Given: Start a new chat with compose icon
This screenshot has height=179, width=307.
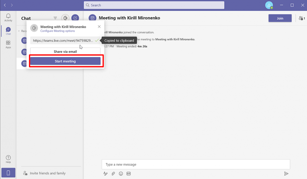Looking at the screenshot, I should click(x=75, y=18).
